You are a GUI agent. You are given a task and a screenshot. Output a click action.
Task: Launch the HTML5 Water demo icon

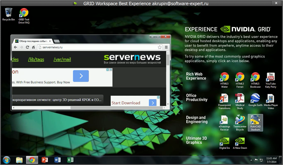point(224,80)
